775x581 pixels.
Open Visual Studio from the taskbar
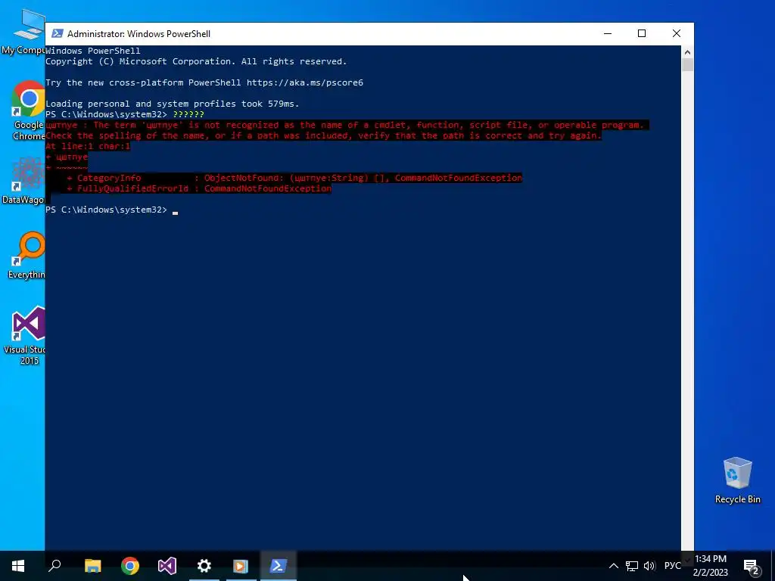(167, 566)
